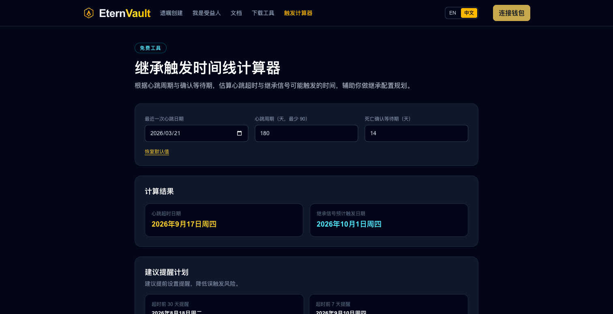Click the 心跳超时日期 result card

pos(224,220)
